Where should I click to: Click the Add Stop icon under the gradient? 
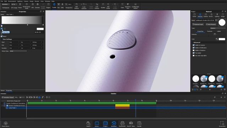(x=2, y=29)
